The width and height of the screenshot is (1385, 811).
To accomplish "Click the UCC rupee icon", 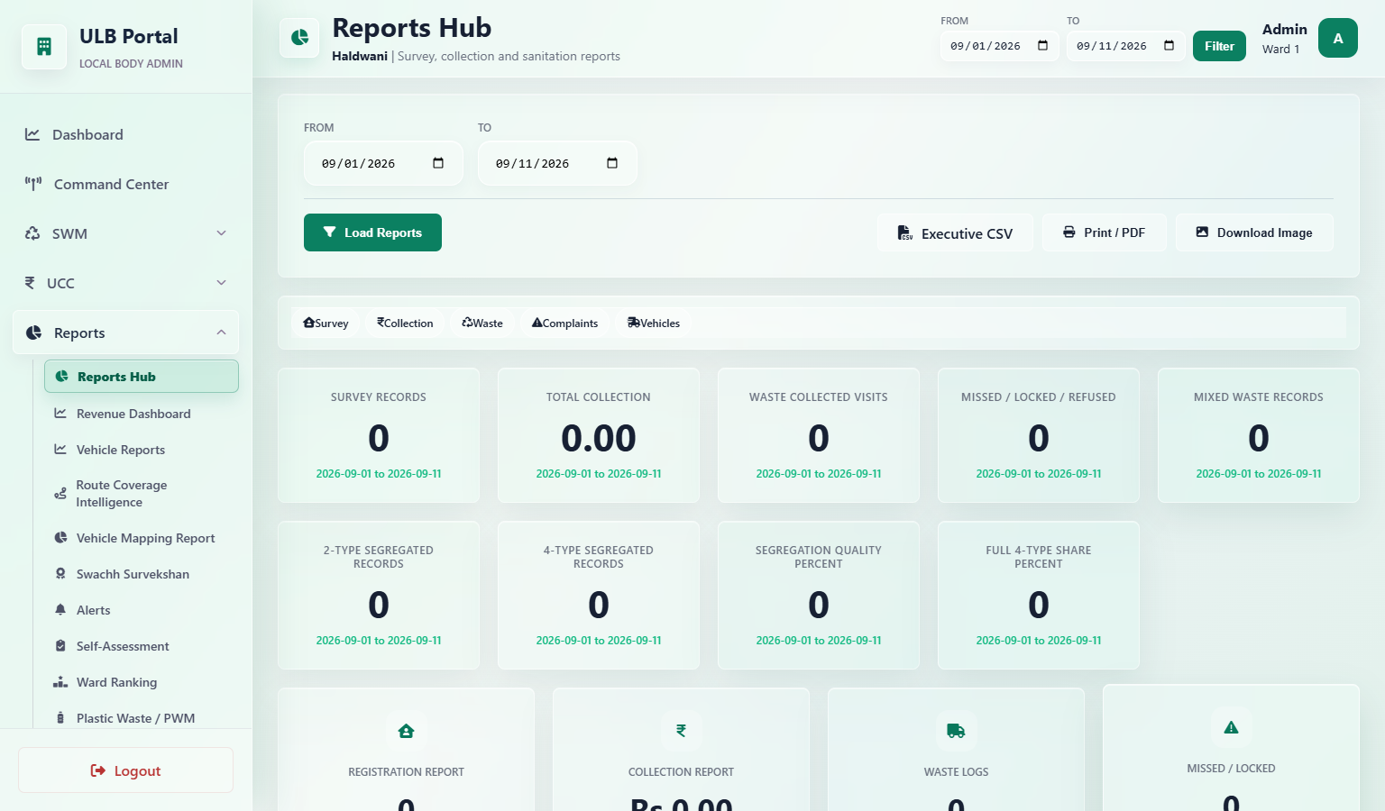I will [x=30, y=283].
